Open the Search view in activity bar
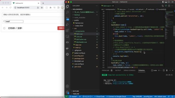This screenshot has height=98, width=175. [67, 12]
